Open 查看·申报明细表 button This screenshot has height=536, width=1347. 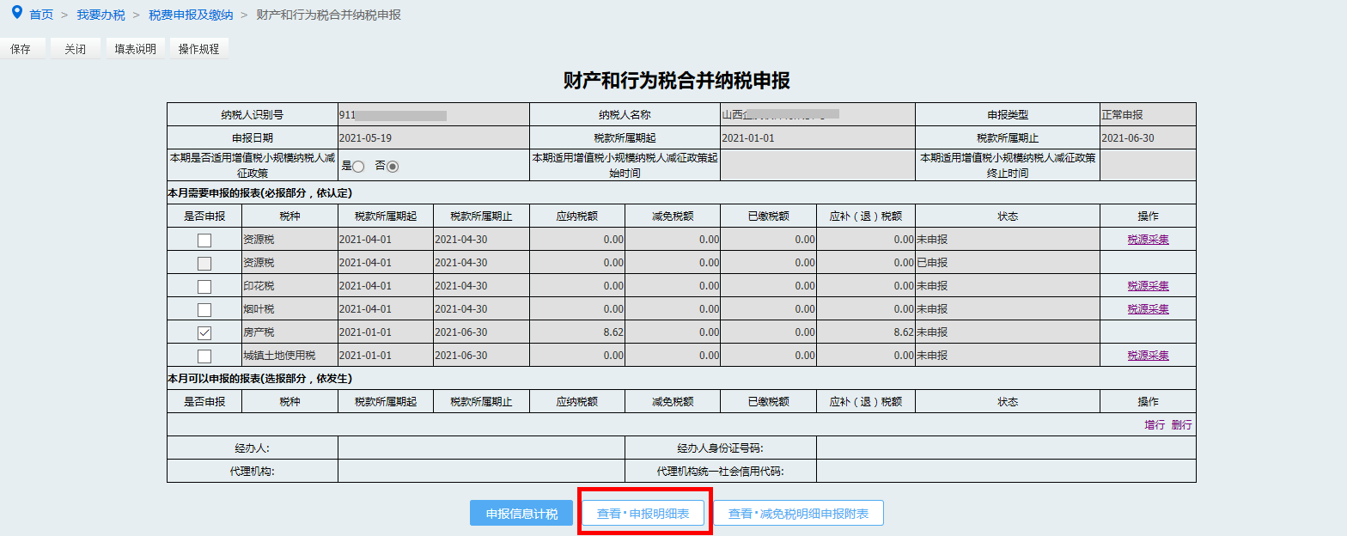pos(643,514)
